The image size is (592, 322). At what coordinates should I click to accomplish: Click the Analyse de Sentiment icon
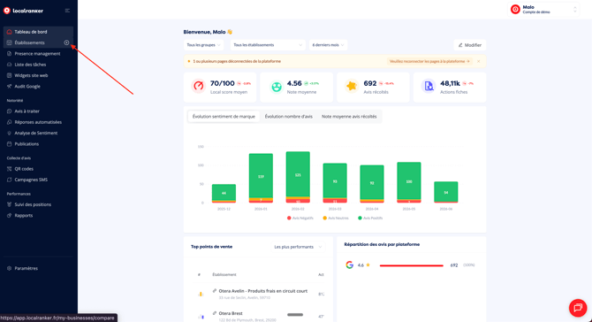point(10,133)
